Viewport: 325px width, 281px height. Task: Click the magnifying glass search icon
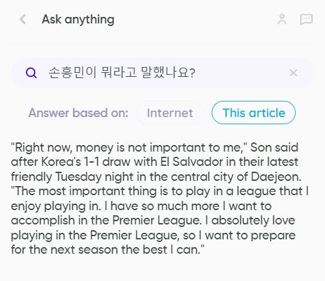31,73
